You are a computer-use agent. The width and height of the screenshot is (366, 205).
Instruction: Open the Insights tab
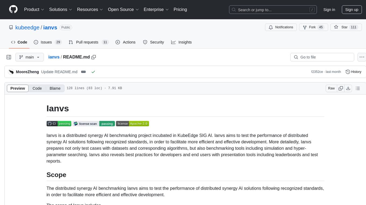point(181,42)
